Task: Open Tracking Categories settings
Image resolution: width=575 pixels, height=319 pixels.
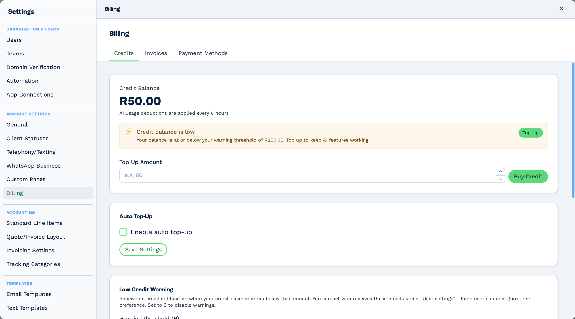Action: [x=48, y=264]
